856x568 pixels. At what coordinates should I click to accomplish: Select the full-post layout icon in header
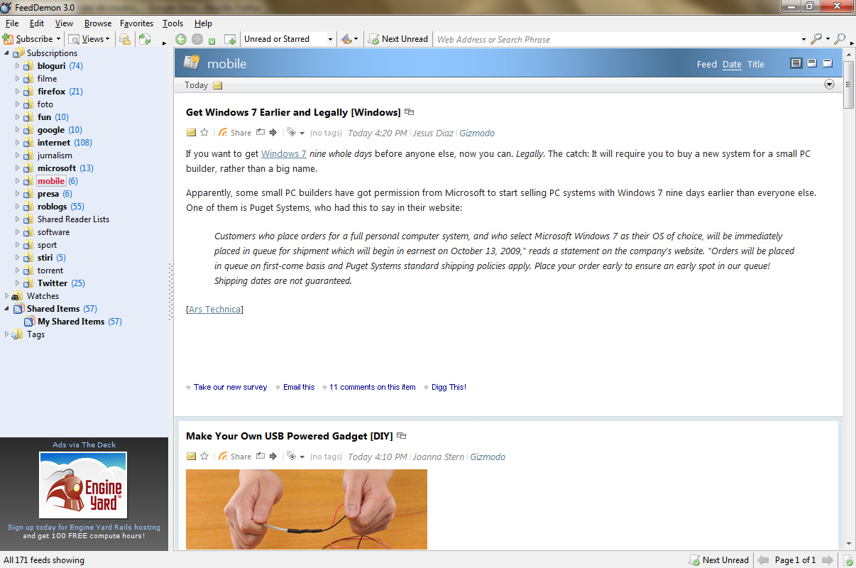tap(796, 63)
